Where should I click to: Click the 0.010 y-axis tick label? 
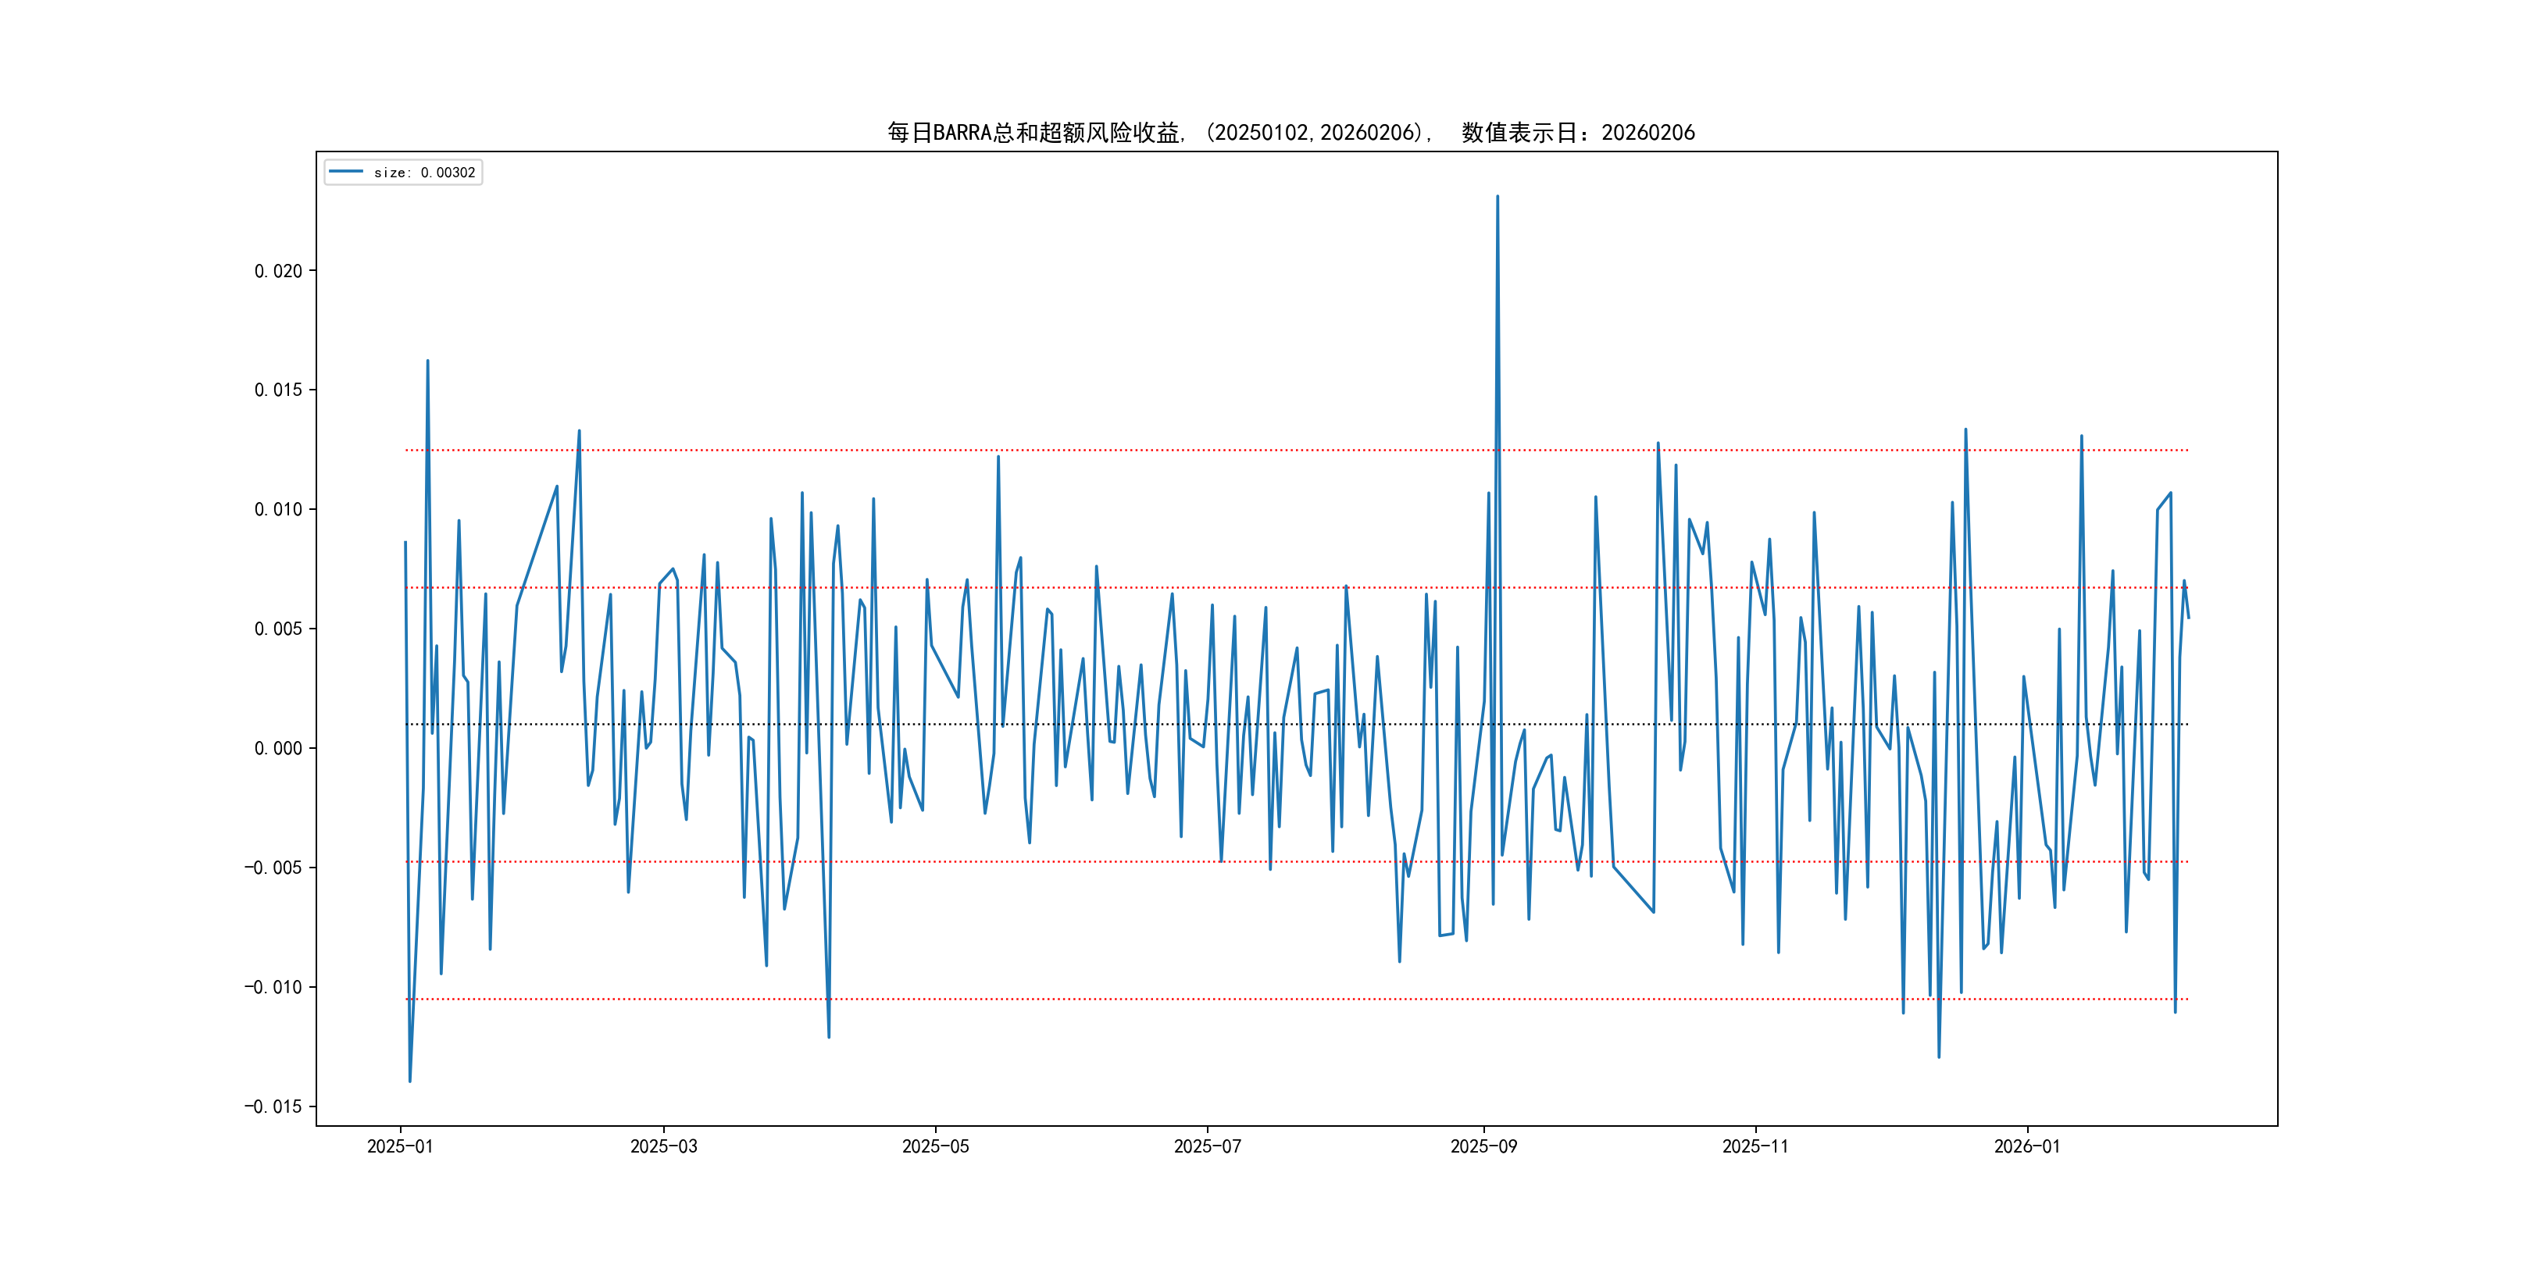click(278, 509)
